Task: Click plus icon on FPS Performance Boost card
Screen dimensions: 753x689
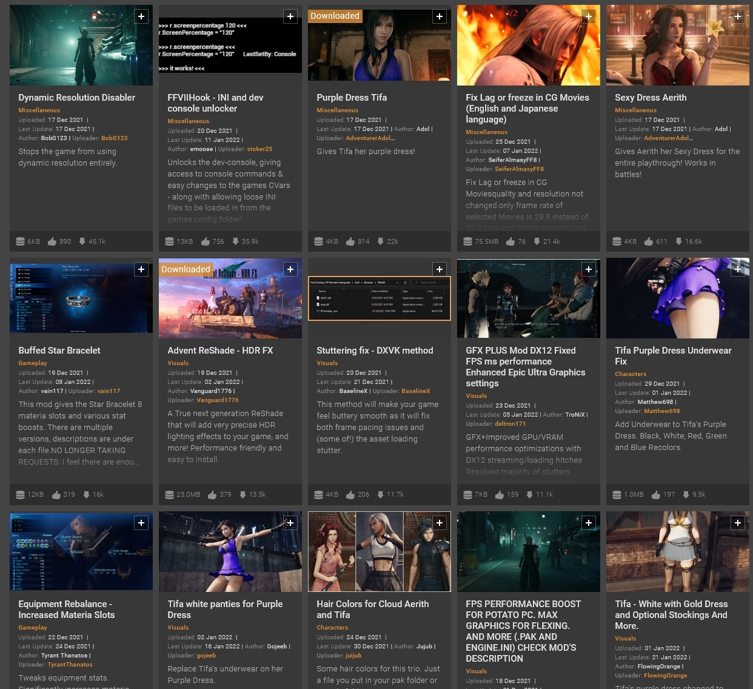Action: click(x=589, y=523)
